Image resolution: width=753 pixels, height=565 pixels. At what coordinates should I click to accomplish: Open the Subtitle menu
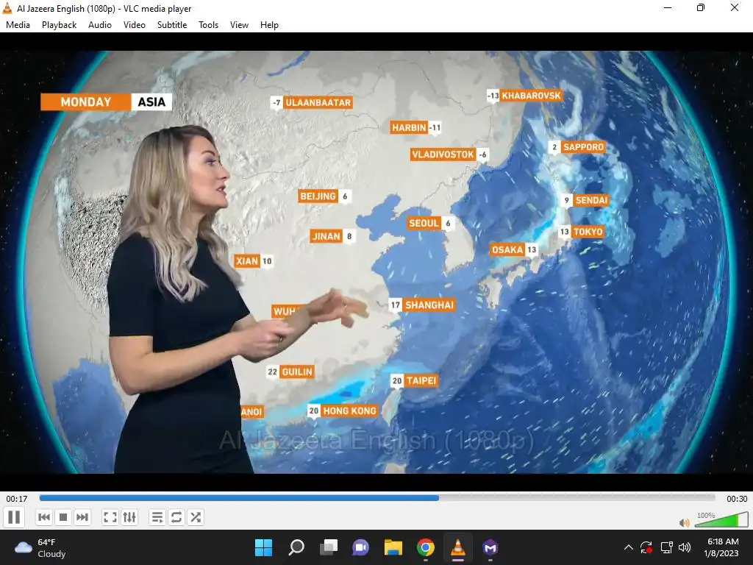point(172,25)
